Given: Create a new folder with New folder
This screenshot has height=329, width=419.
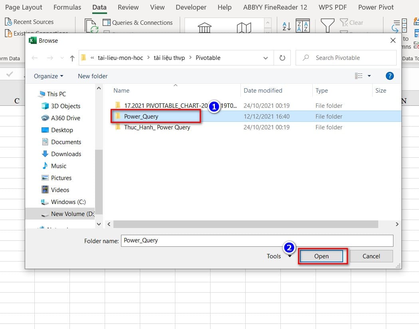Looking at the screenshot, I should [x=92, y=76].
